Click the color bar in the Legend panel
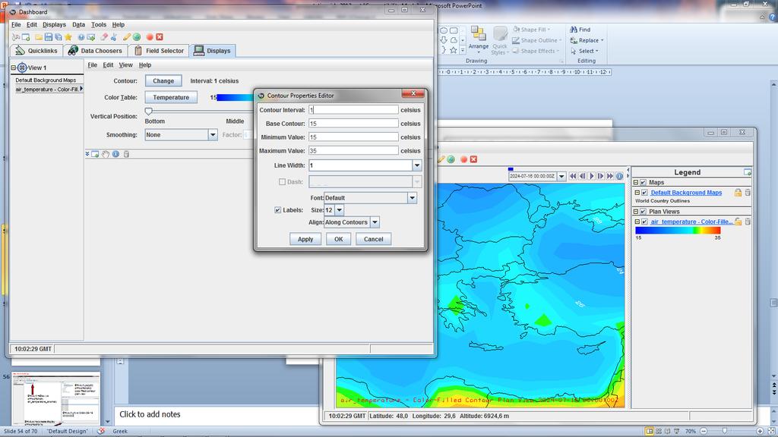This screenshot has height=437, width=778. click(x=678, y=231)
